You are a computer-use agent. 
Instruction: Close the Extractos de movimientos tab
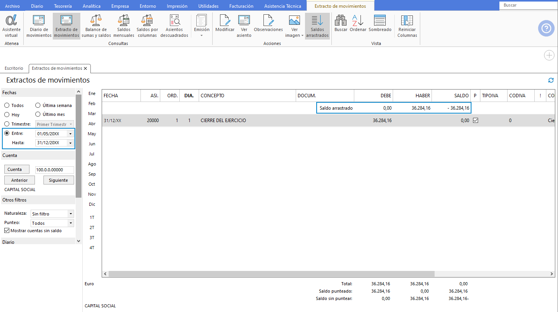(x=85, y=68)
